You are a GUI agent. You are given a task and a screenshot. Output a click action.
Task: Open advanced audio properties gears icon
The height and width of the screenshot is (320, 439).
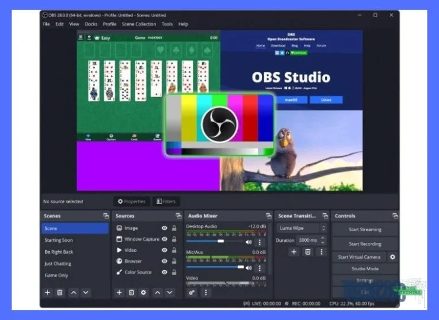coord(192,293)
